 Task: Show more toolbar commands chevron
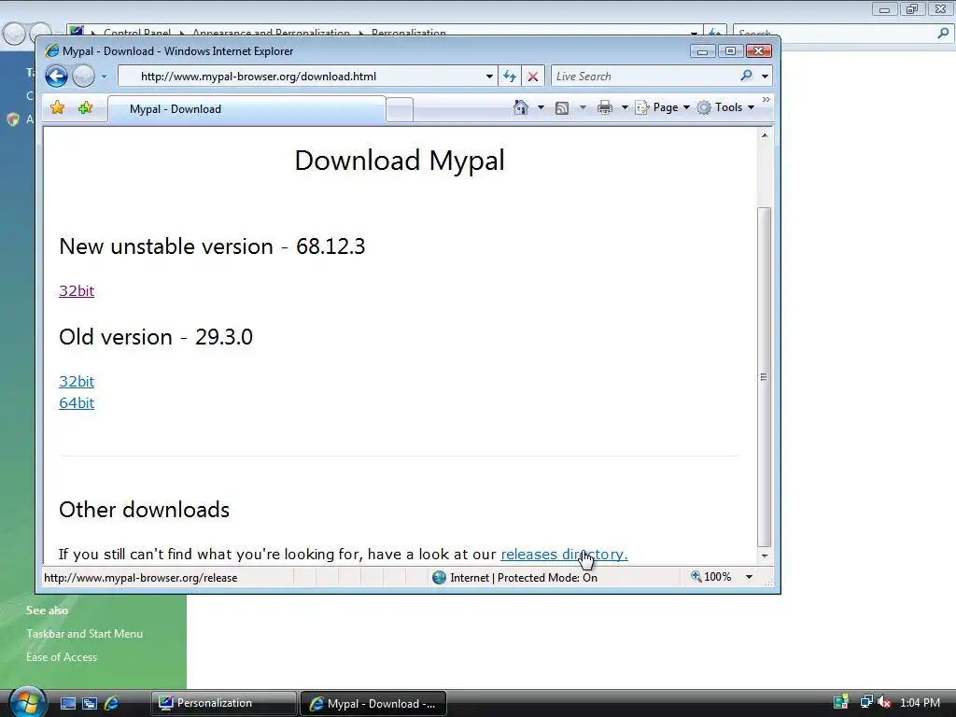(766, 99)
